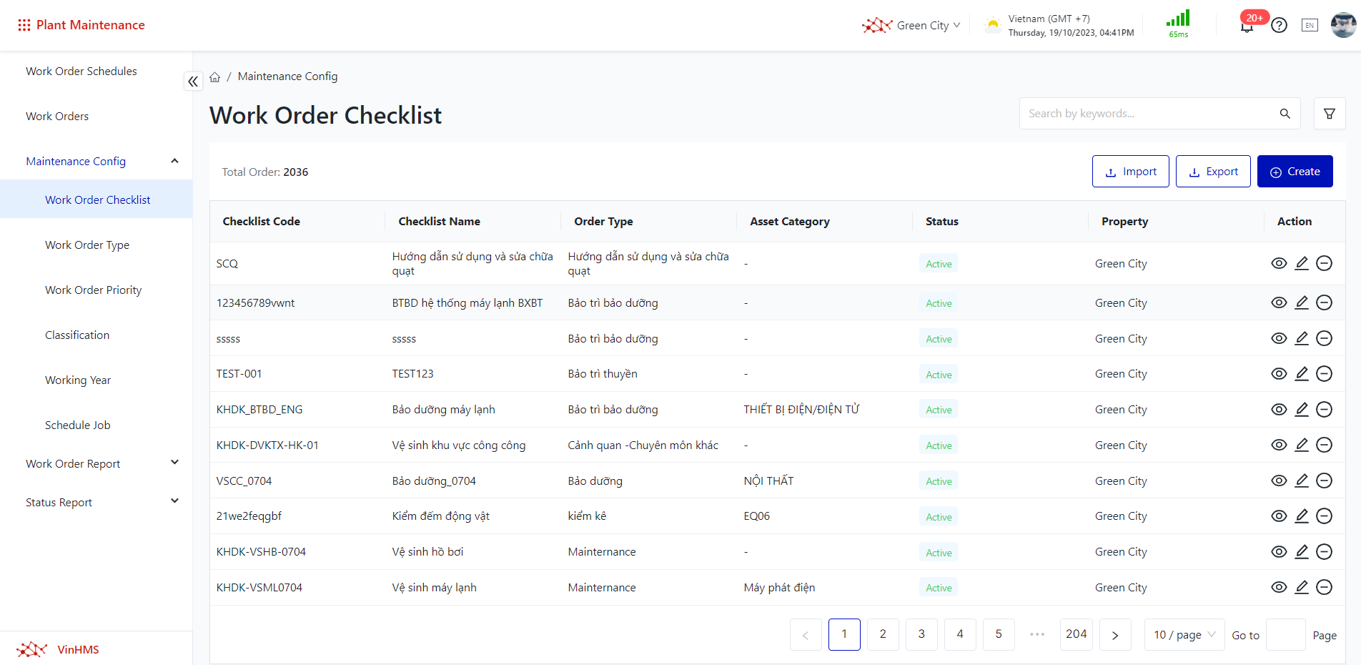Screen dimensions: 1361x665
Task: Click remove icon for TEST-001 row
Action: click(1325, 373)
